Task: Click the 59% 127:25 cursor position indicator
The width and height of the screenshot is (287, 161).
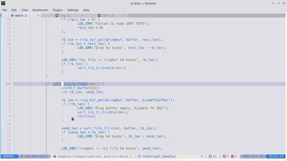Action: tap(253, 157)
